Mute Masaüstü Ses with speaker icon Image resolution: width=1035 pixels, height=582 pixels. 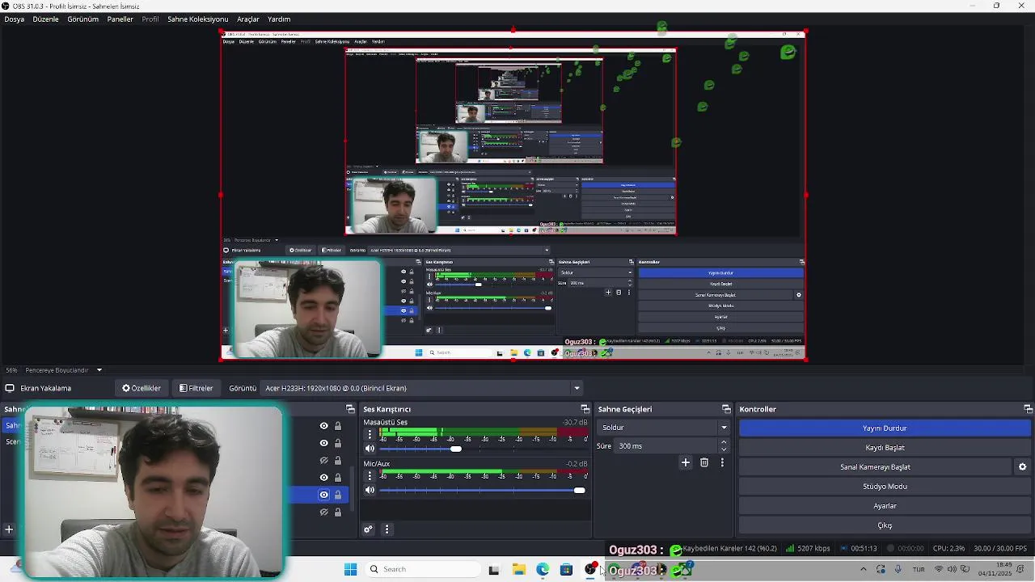(x=370, y=449)
